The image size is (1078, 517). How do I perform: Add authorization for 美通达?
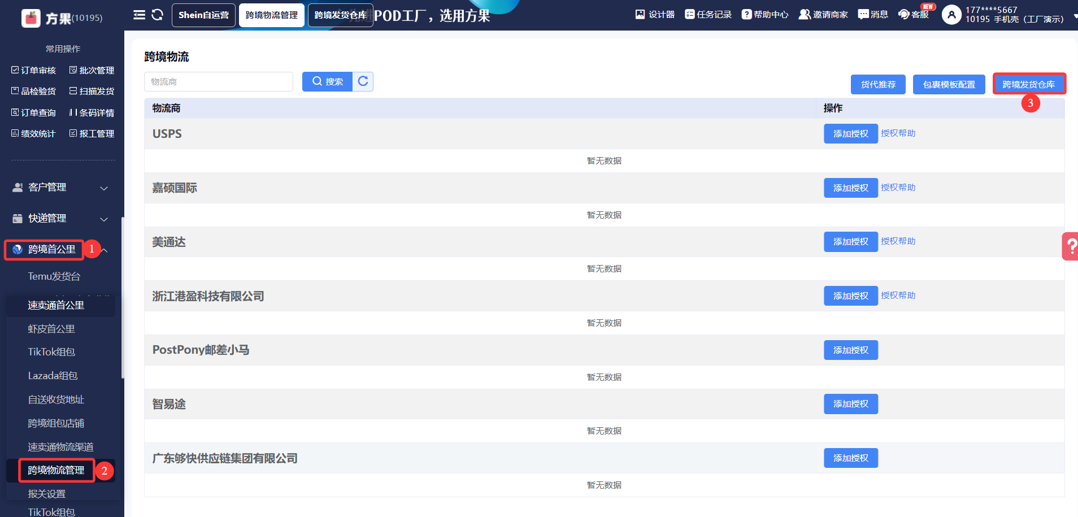point(851,241)
